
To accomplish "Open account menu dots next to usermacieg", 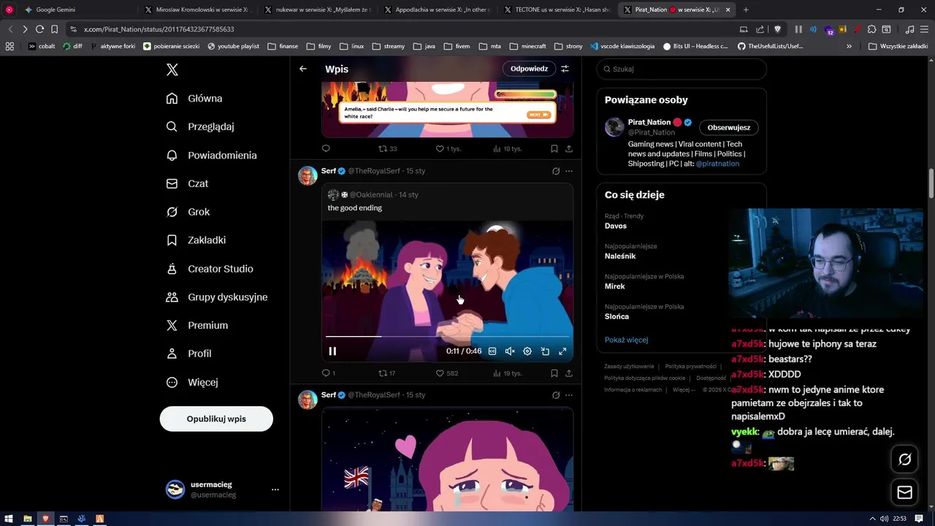I will tap(275, 489).
